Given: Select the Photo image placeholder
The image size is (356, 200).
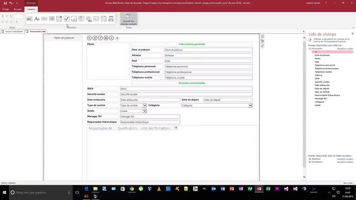Looking at the screenshot, I should point(108,61).
